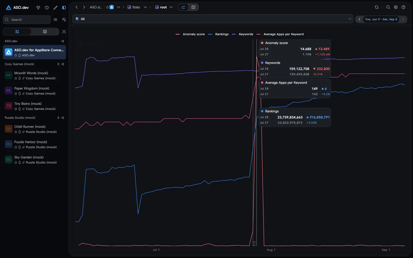Toggle the Keywords legend series
This screenshot has height=258, width=413.
242,34
